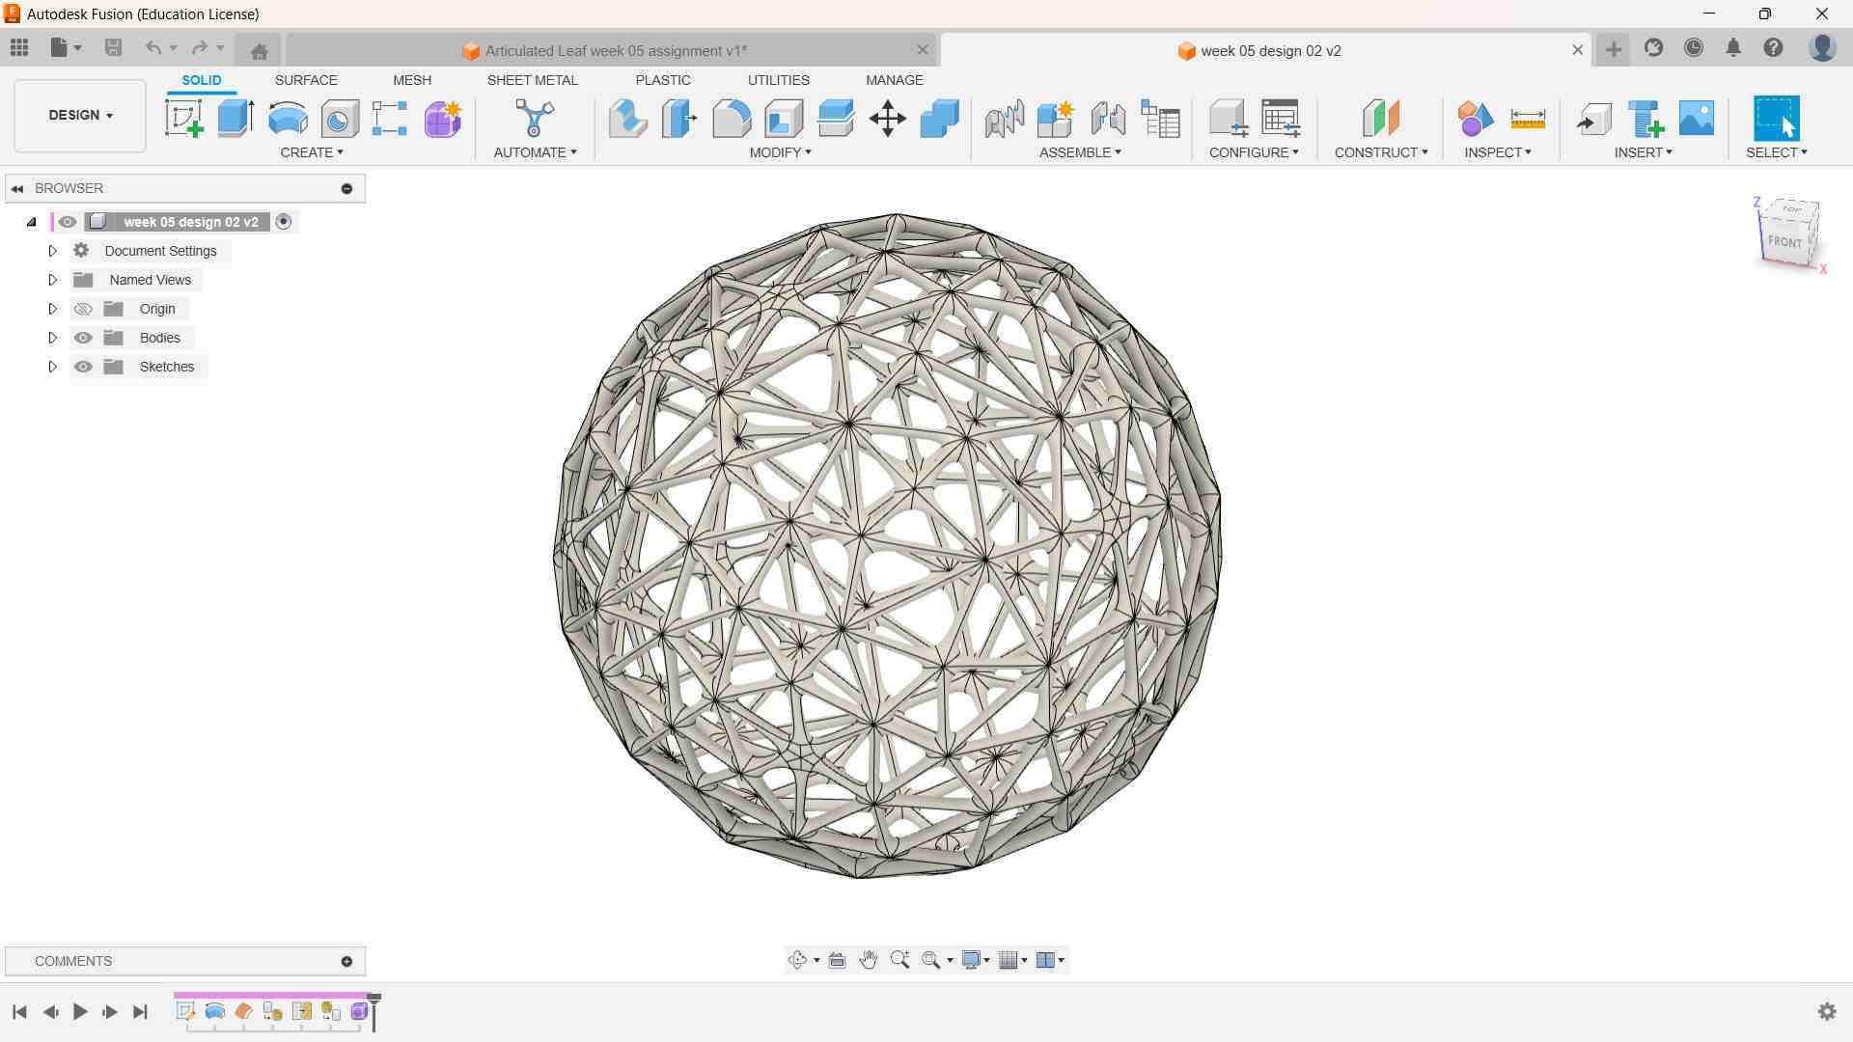Viewport: 1853px width, 1042px height.
Task: Hide the Sketches folder via eye icon
Action: (84, 367)
